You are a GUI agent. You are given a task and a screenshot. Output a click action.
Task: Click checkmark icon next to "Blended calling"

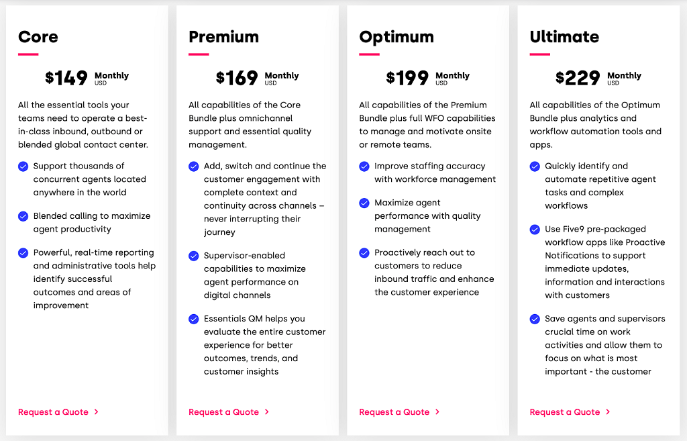(x=23, y=216)
